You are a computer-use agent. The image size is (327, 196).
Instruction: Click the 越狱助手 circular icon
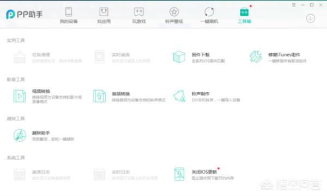pyautogui.click(x=20, y=135)
